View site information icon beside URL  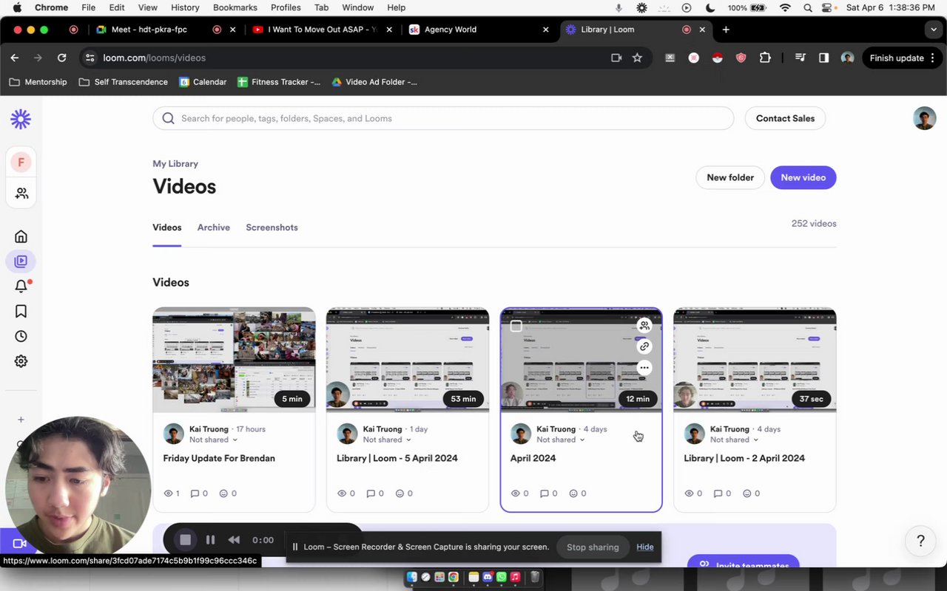(90, 58)
